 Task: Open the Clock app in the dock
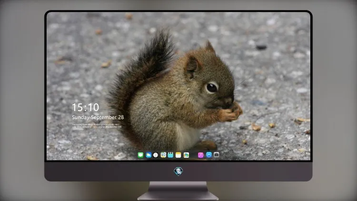pos(156,155)
